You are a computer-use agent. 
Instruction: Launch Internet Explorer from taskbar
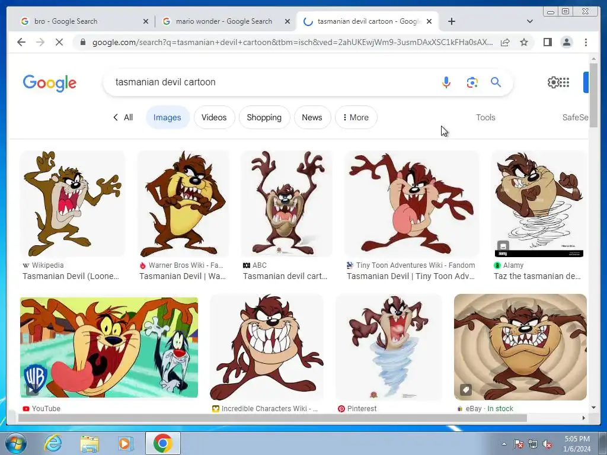(x=53, y=443)
